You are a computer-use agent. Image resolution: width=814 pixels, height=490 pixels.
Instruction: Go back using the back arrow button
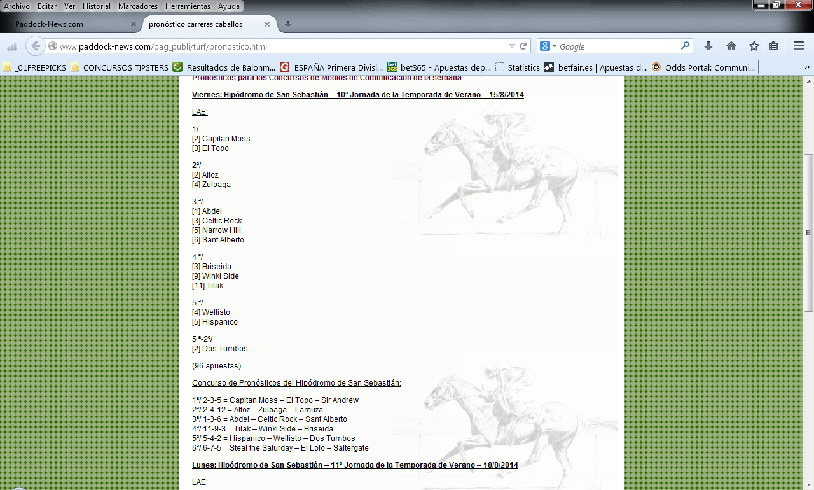pyautogui.click(x=36, y=46)
